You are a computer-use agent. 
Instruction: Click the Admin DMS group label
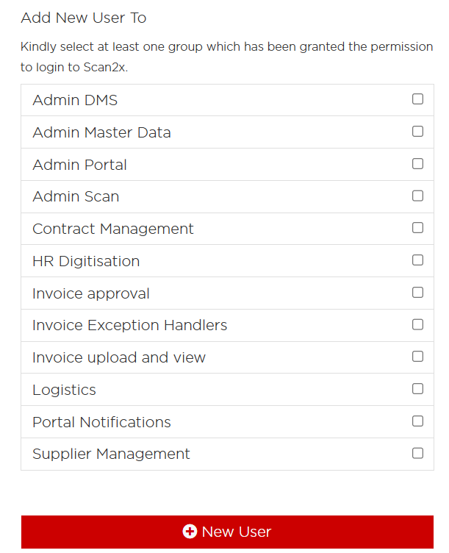click(x=75, y=100)
